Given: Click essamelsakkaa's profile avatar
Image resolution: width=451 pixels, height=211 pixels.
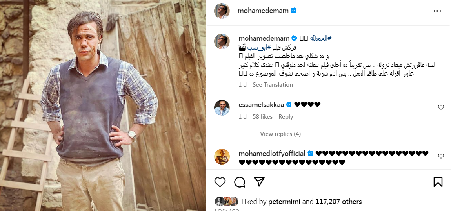Looking at the screenshot, I should click(x=222, y=108).
